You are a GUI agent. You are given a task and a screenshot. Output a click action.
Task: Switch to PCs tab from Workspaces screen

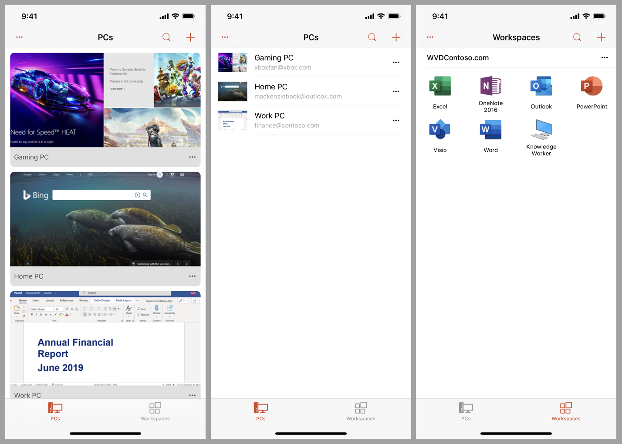point(466,411)
